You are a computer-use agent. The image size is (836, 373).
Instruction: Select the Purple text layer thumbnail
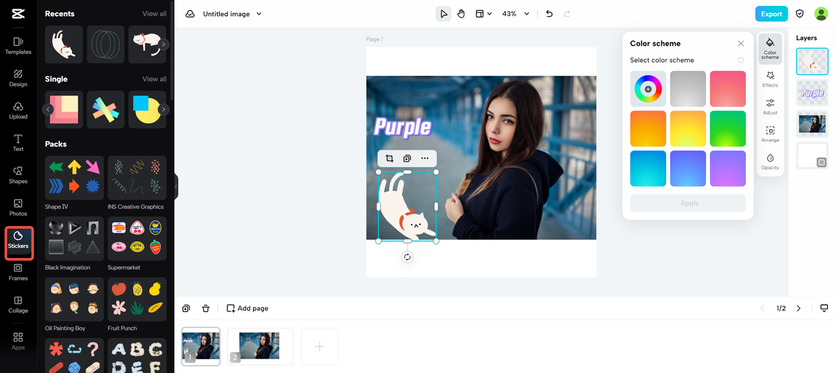point(812,93)
